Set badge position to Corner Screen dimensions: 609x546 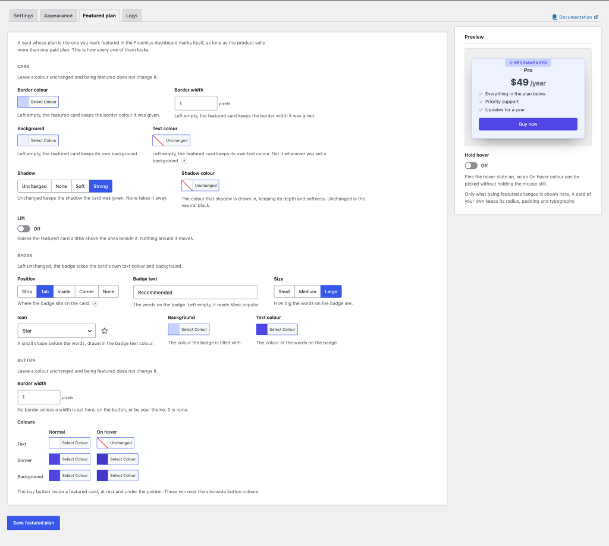click(x=87, y=291)
